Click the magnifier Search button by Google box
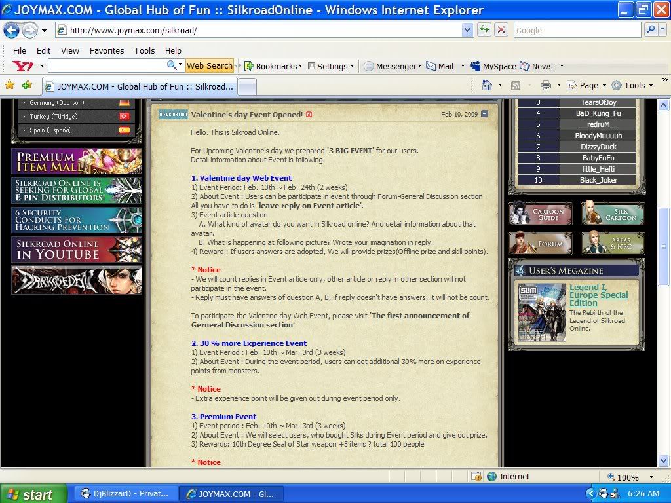The width and height of the screenshot is (671, 503). click(651, 30)
